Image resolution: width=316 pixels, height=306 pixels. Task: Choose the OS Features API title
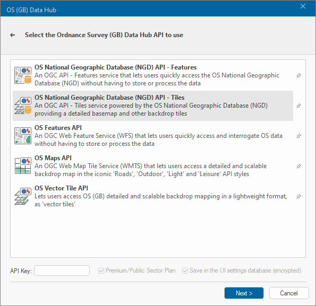pos(58,128)
